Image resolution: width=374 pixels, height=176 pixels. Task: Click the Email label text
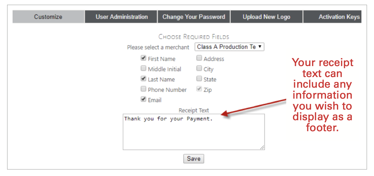click(154, 100)
